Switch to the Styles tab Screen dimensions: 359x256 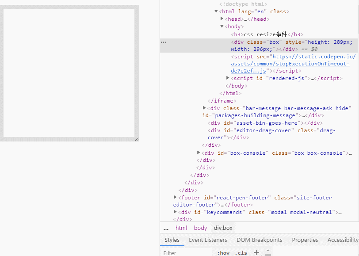pyautogui.click(x=172, y=240)
